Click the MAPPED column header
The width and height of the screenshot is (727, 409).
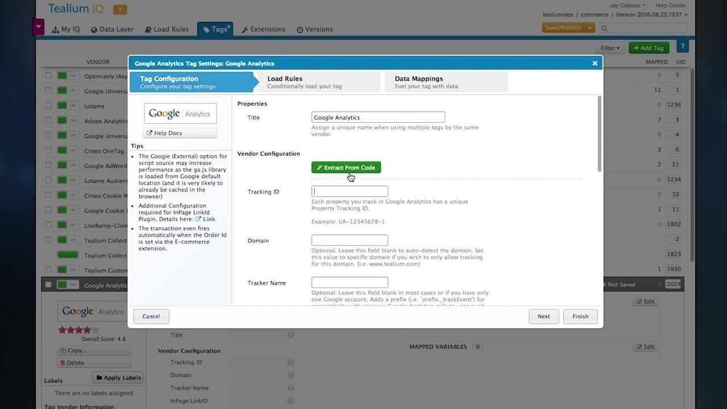pos(657,62)
